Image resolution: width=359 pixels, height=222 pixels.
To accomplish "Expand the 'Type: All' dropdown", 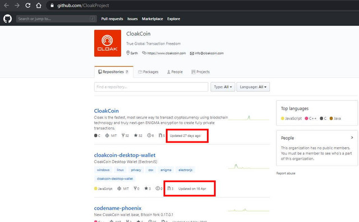I will click(223, 87).
